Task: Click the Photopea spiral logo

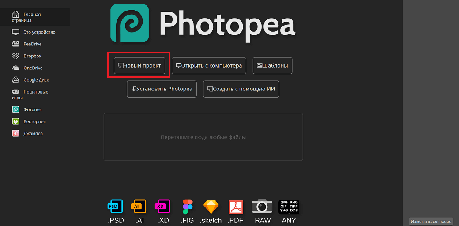Action: pos(129,23)
